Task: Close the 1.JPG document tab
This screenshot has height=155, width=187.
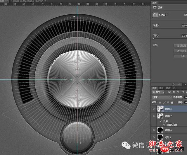Action: click(45, 1)
